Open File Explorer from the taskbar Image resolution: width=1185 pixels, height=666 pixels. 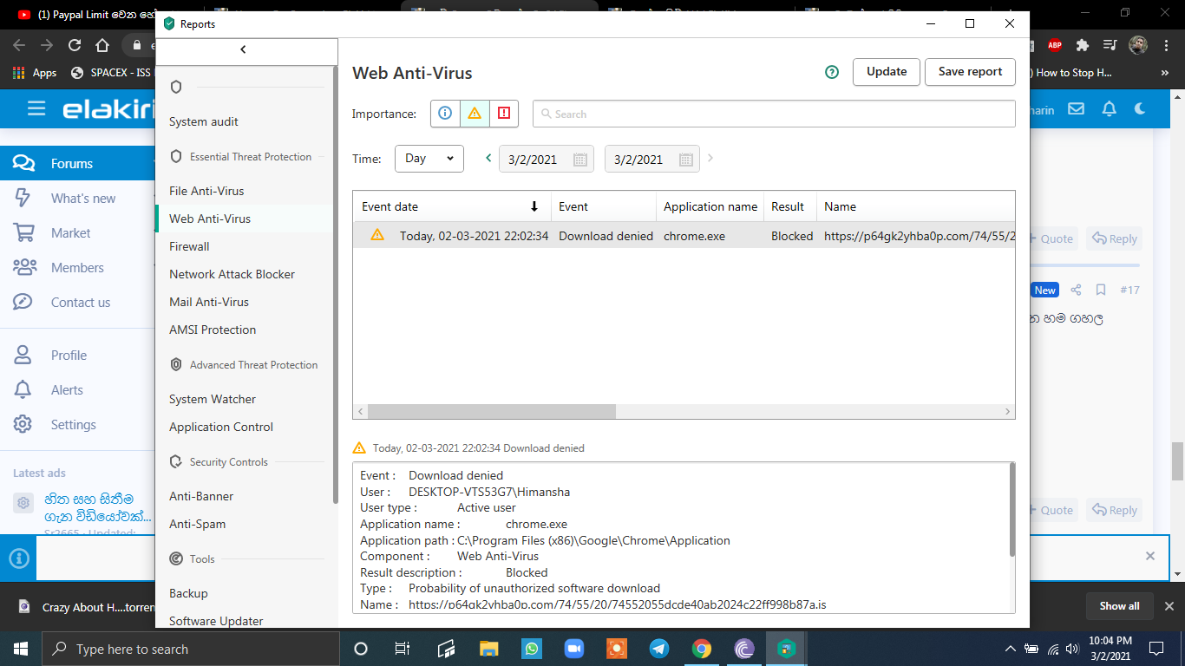[489, 649]
